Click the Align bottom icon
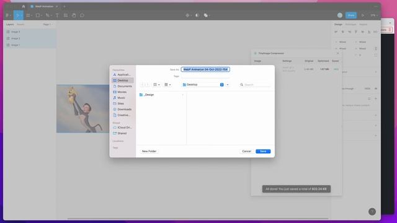 tap(369, 32)
